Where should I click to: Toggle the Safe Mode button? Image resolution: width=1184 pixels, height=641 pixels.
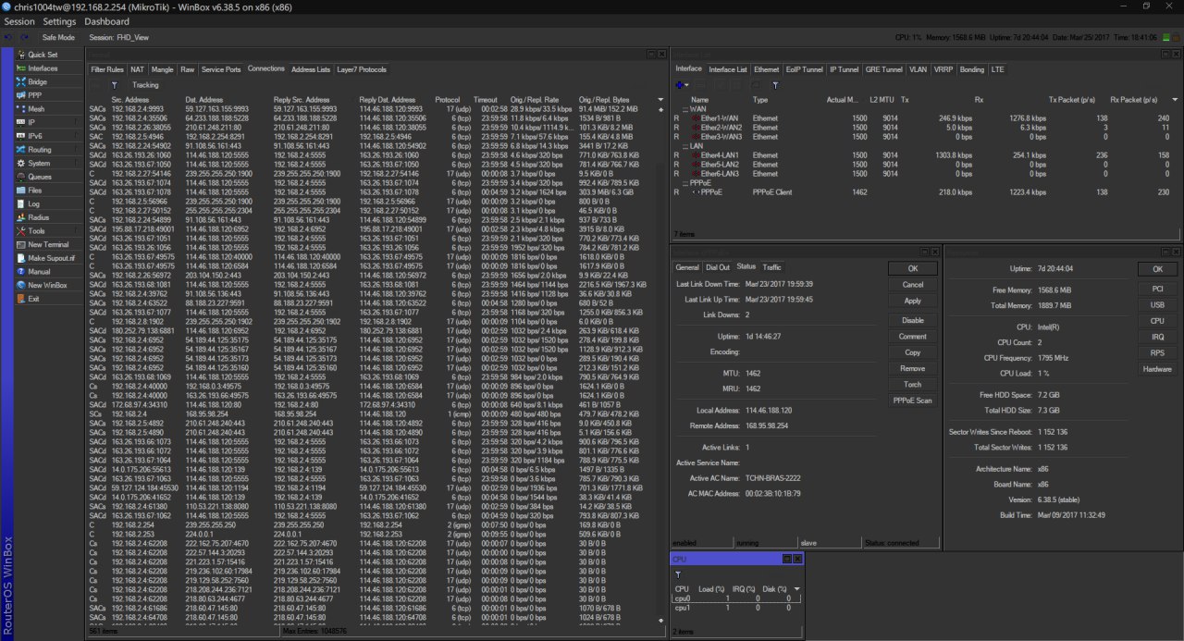pos(59,38)
